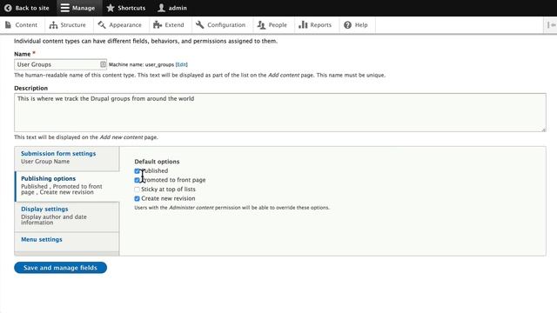
Task: Click the icon inside the Name field
Action: click(x=103, y=64)
